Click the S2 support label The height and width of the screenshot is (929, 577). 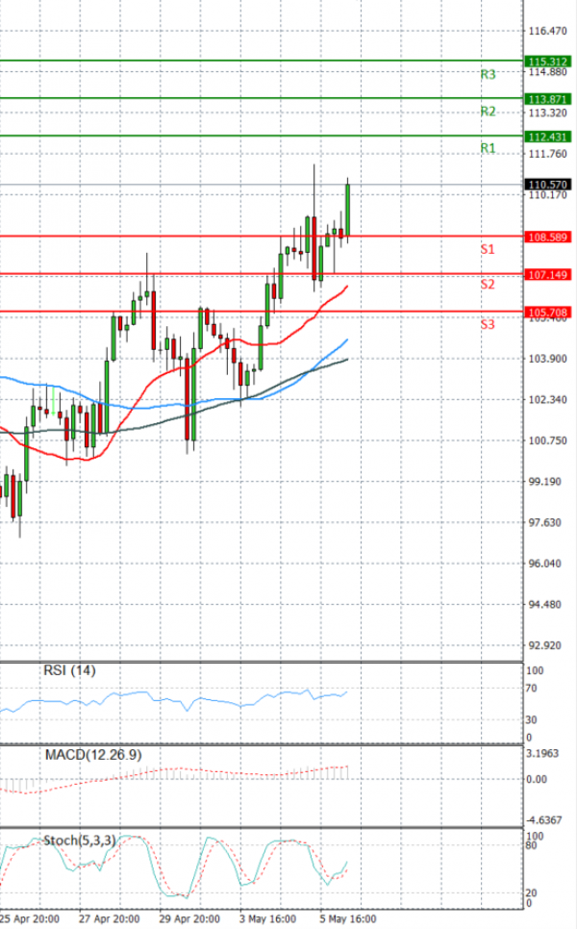487,285
